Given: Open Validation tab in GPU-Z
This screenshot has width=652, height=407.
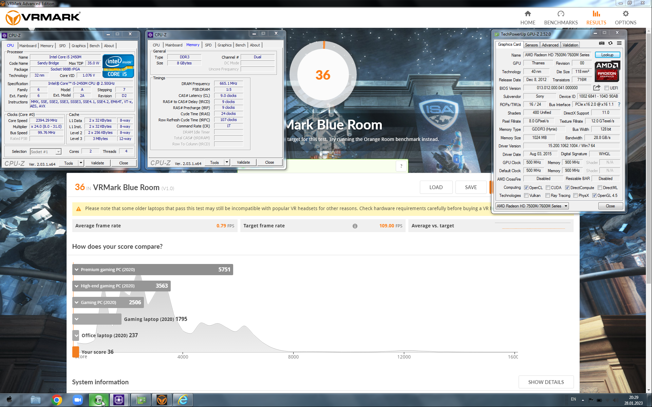Looking at the screenshot, I should [x=570, y=45].
